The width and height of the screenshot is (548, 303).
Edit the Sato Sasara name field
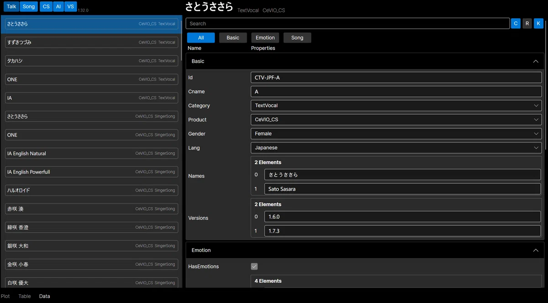click(x=403, y=189)
